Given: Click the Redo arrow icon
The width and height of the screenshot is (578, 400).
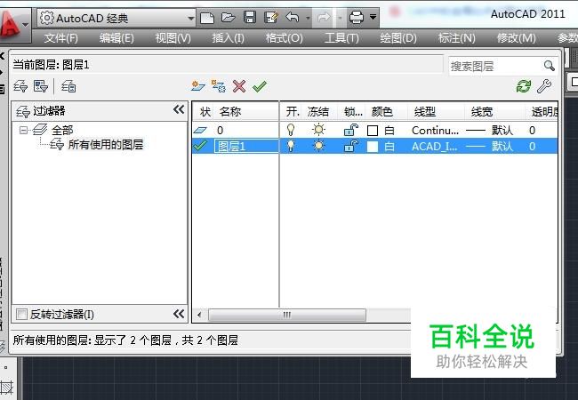Looking at the screenshot, I should [324, 17].
